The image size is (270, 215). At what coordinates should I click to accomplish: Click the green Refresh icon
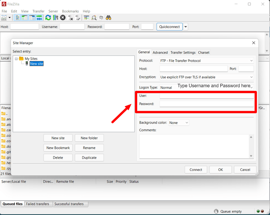point(48,17)
